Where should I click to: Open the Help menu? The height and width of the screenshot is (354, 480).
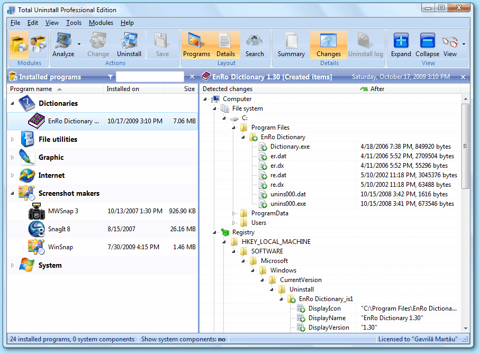pos(127,23)
